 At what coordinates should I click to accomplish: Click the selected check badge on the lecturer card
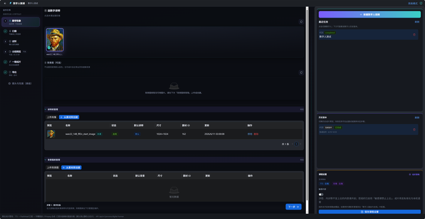[x=49, y=48]
